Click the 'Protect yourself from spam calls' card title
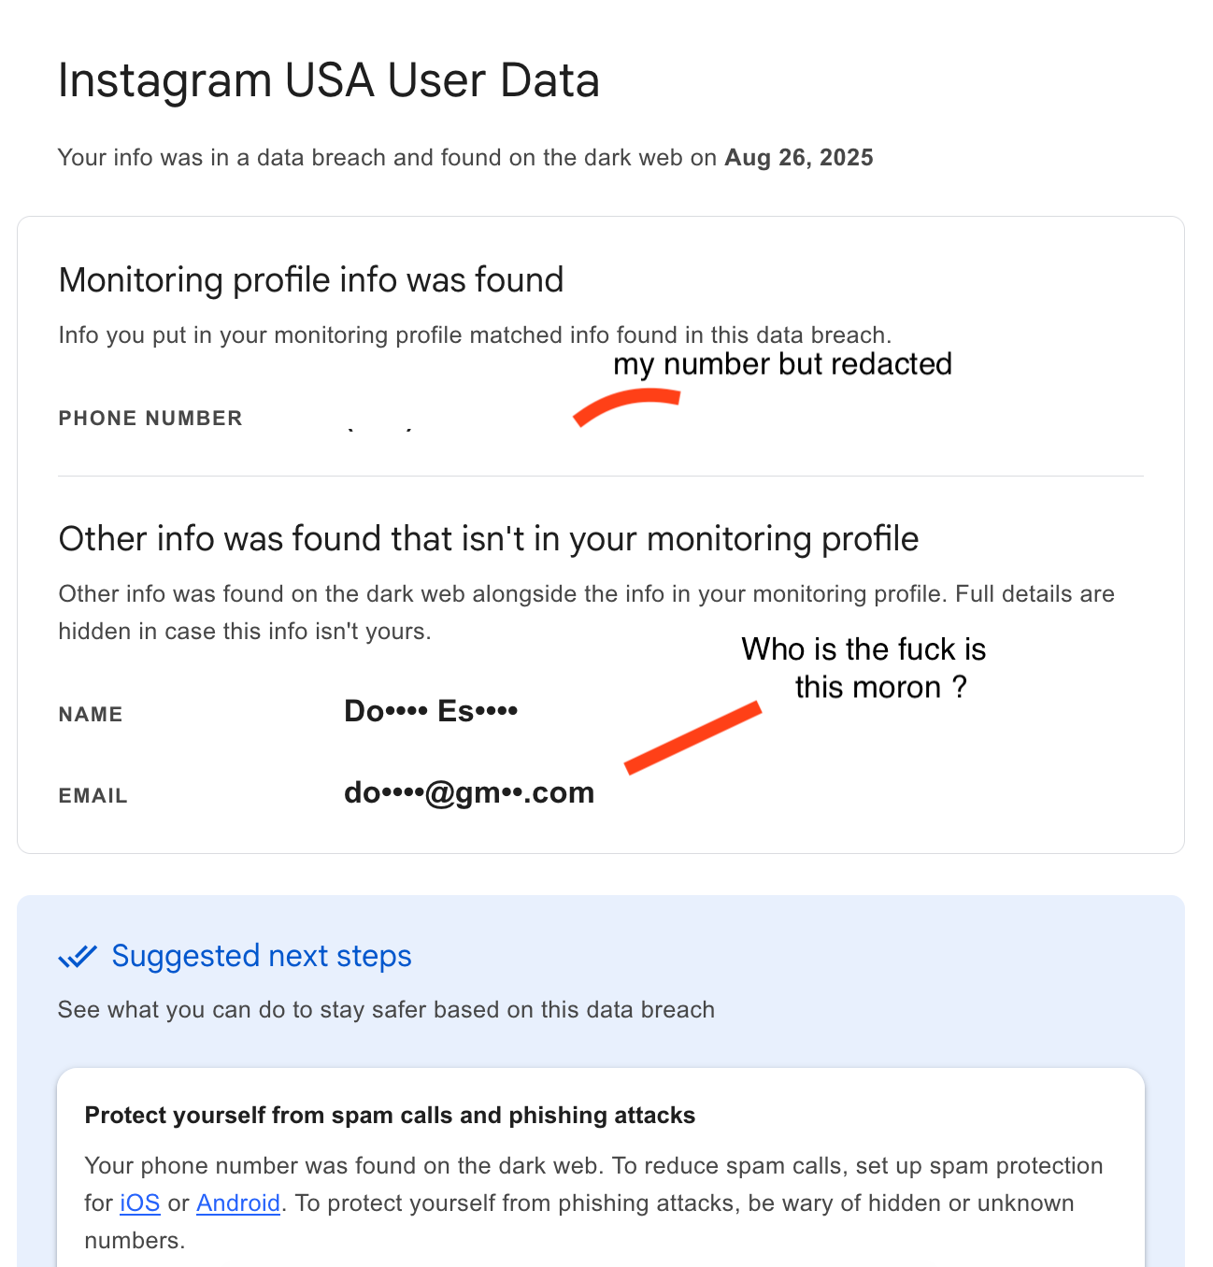 point(390,1116)
